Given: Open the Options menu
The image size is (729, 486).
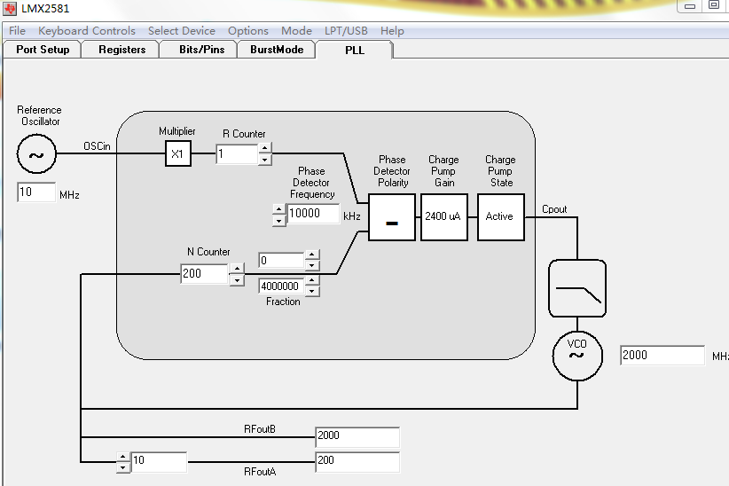Looking at the screenshot, I should (x=248, y=31).
